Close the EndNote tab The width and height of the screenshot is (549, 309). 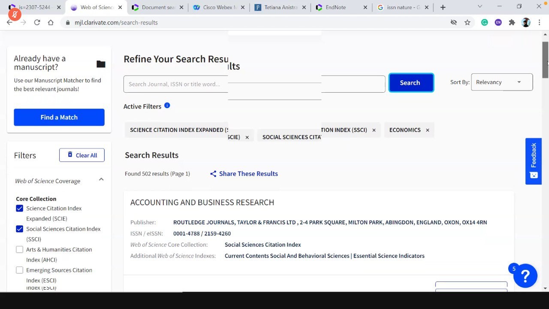coord(365,7)
